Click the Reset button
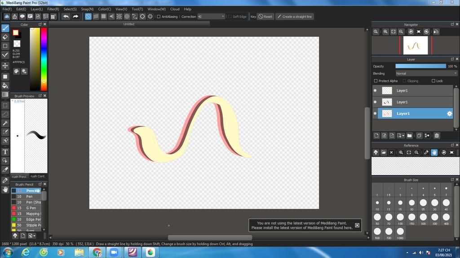This screenshot has width=460, height=258. 265,17
